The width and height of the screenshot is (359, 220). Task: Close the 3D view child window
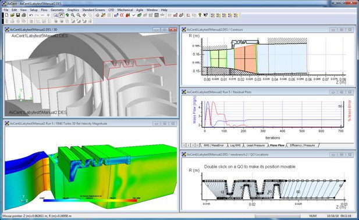pos(173,30)
